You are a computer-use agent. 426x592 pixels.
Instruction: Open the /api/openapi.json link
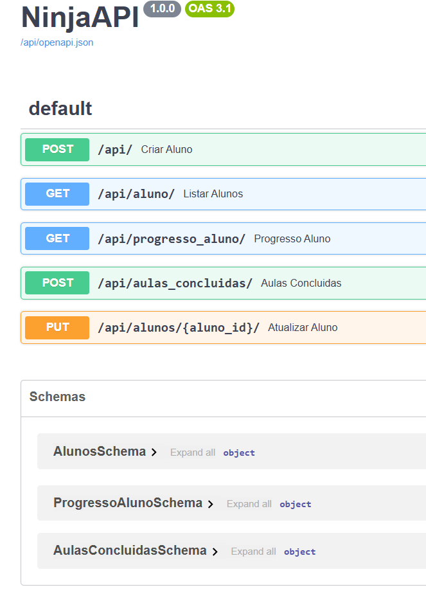(57, 42)
